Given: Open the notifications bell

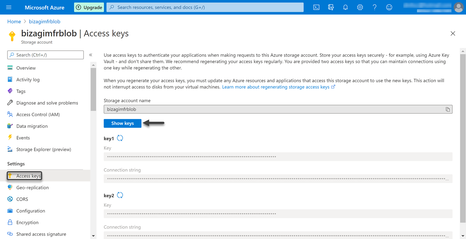Looking at the screenshot, I should pos(345,7).
